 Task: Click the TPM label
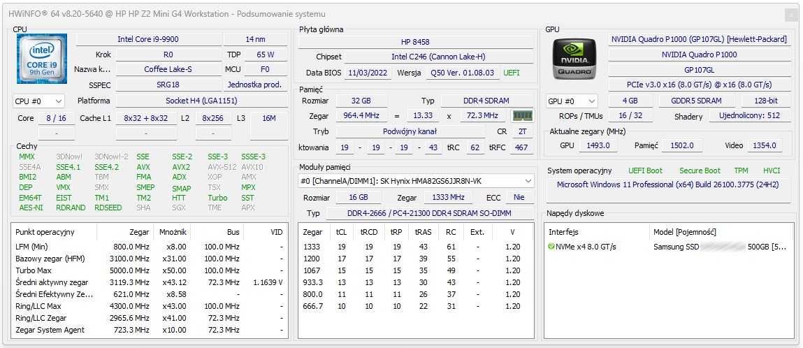pos(741,171)
